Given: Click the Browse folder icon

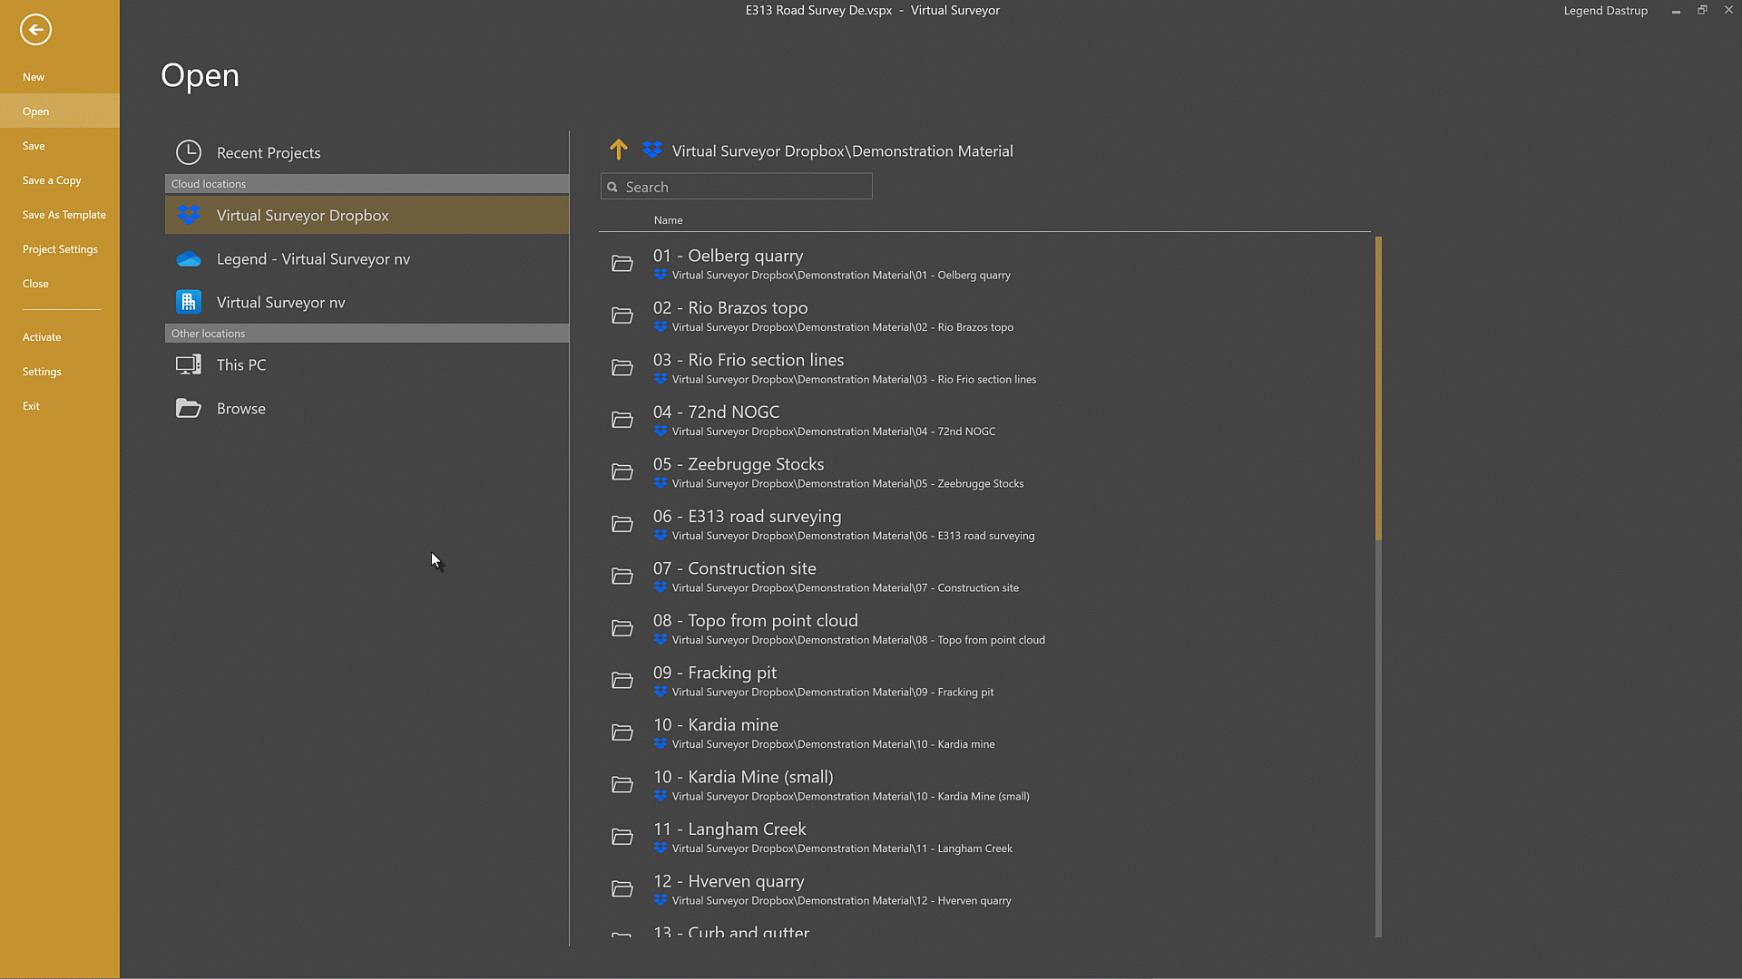Looking at the screenshot, I should point(188,408).
